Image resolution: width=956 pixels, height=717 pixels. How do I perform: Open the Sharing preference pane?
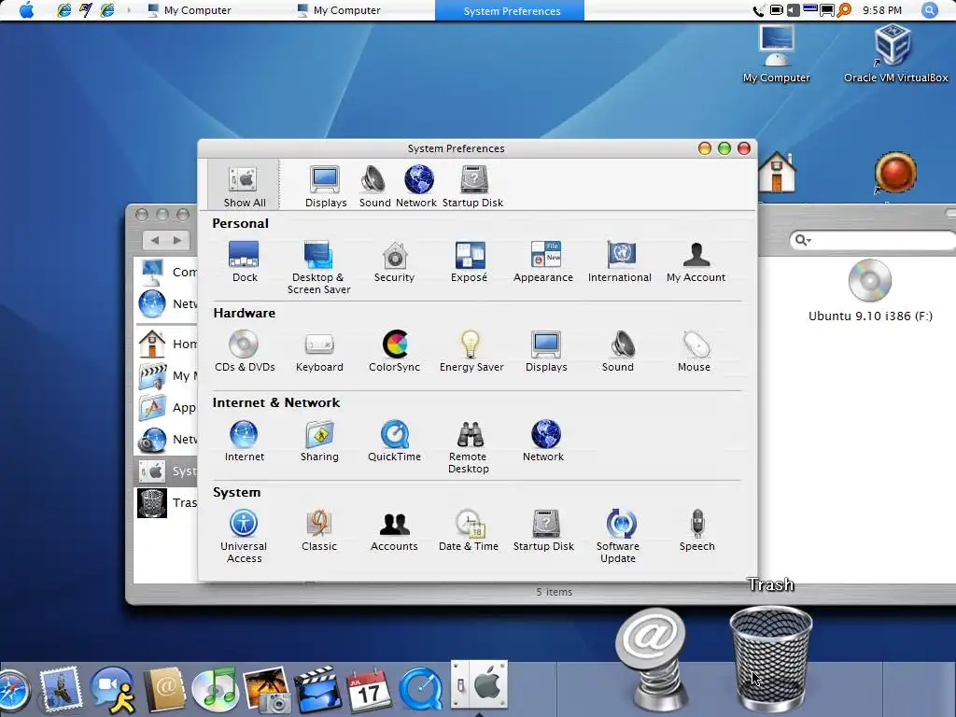(319, 441)
